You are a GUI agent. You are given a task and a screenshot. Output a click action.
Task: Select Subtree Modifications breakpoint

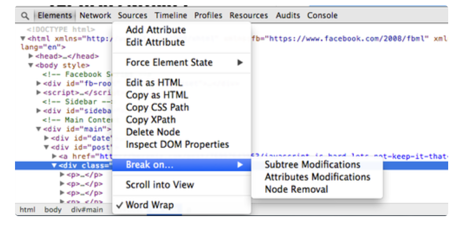[x=317, y=165]
